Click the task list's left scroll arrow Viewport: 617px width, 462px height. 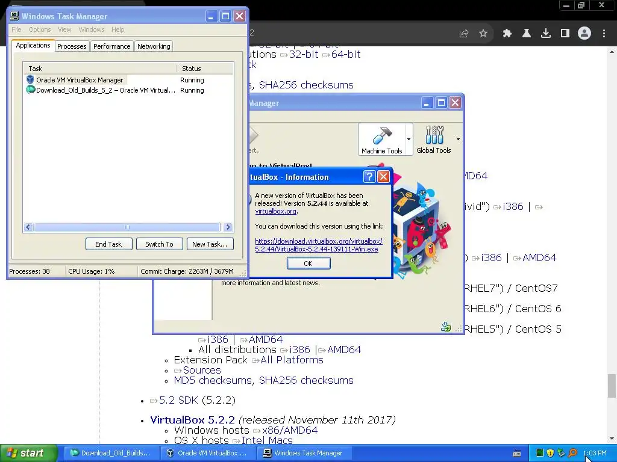(28, 227)
